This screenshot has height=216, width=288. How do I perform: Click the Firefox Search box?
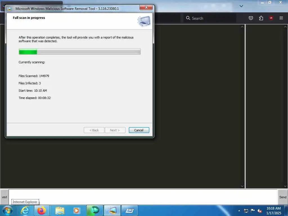[210, 18]
